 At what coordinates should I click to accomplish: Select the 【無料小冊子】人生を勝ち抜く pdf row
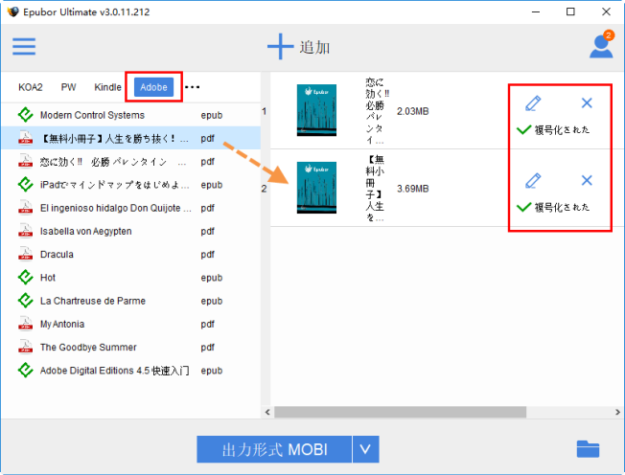130,138
